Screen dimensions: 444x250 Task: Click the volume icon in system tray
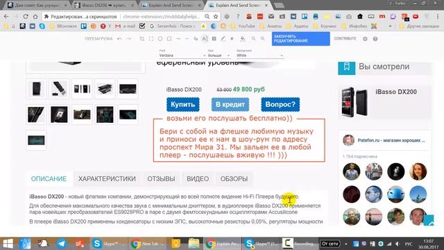398,244
